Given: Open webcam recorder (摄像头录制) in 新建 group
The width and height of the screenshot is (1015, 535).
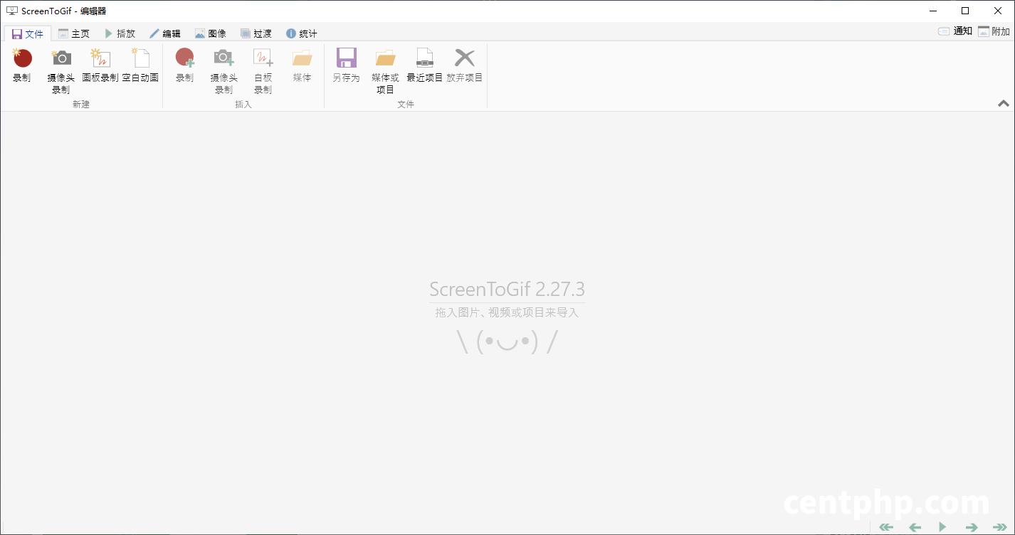Looking at the screenshot, I should (x=61, y=71).
